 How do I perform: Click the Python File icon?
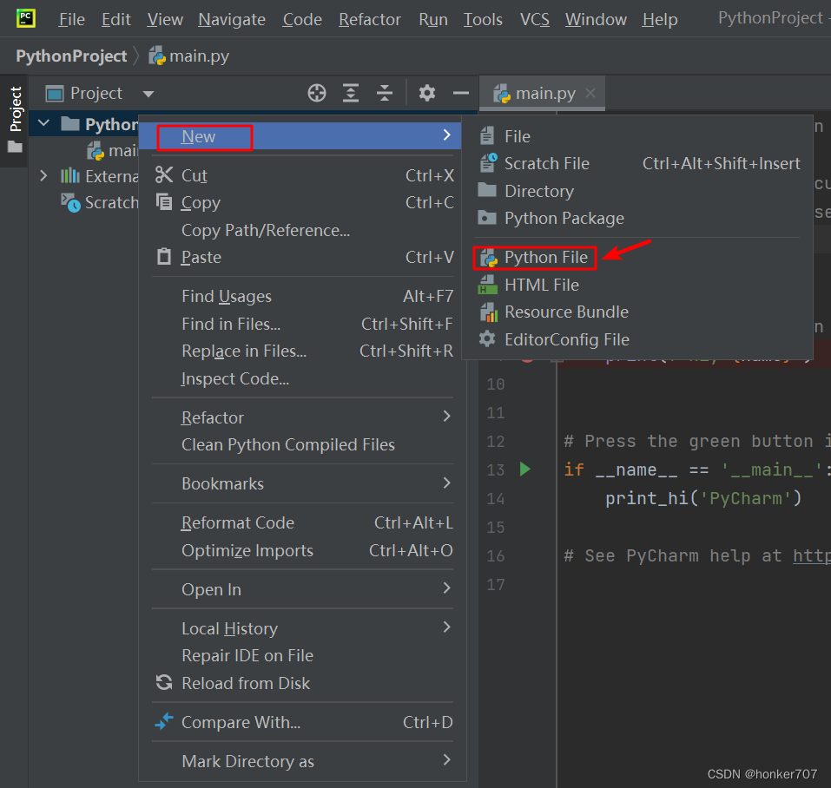tap(489, 258)
